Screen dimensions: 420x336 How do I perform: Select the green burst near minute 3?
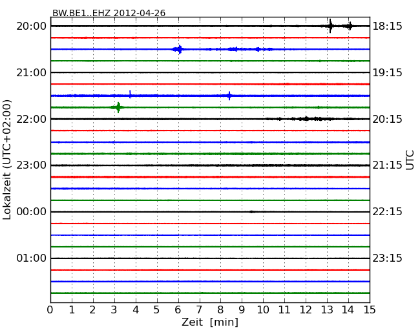[x=118, y=107]
